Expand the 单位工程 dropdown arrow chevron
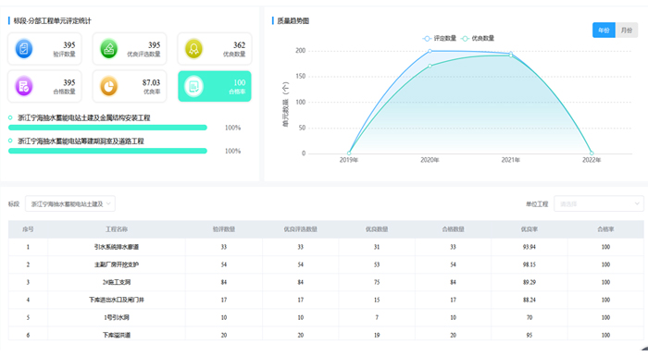This screenshot has height=356, width=648. pos(637,203)
